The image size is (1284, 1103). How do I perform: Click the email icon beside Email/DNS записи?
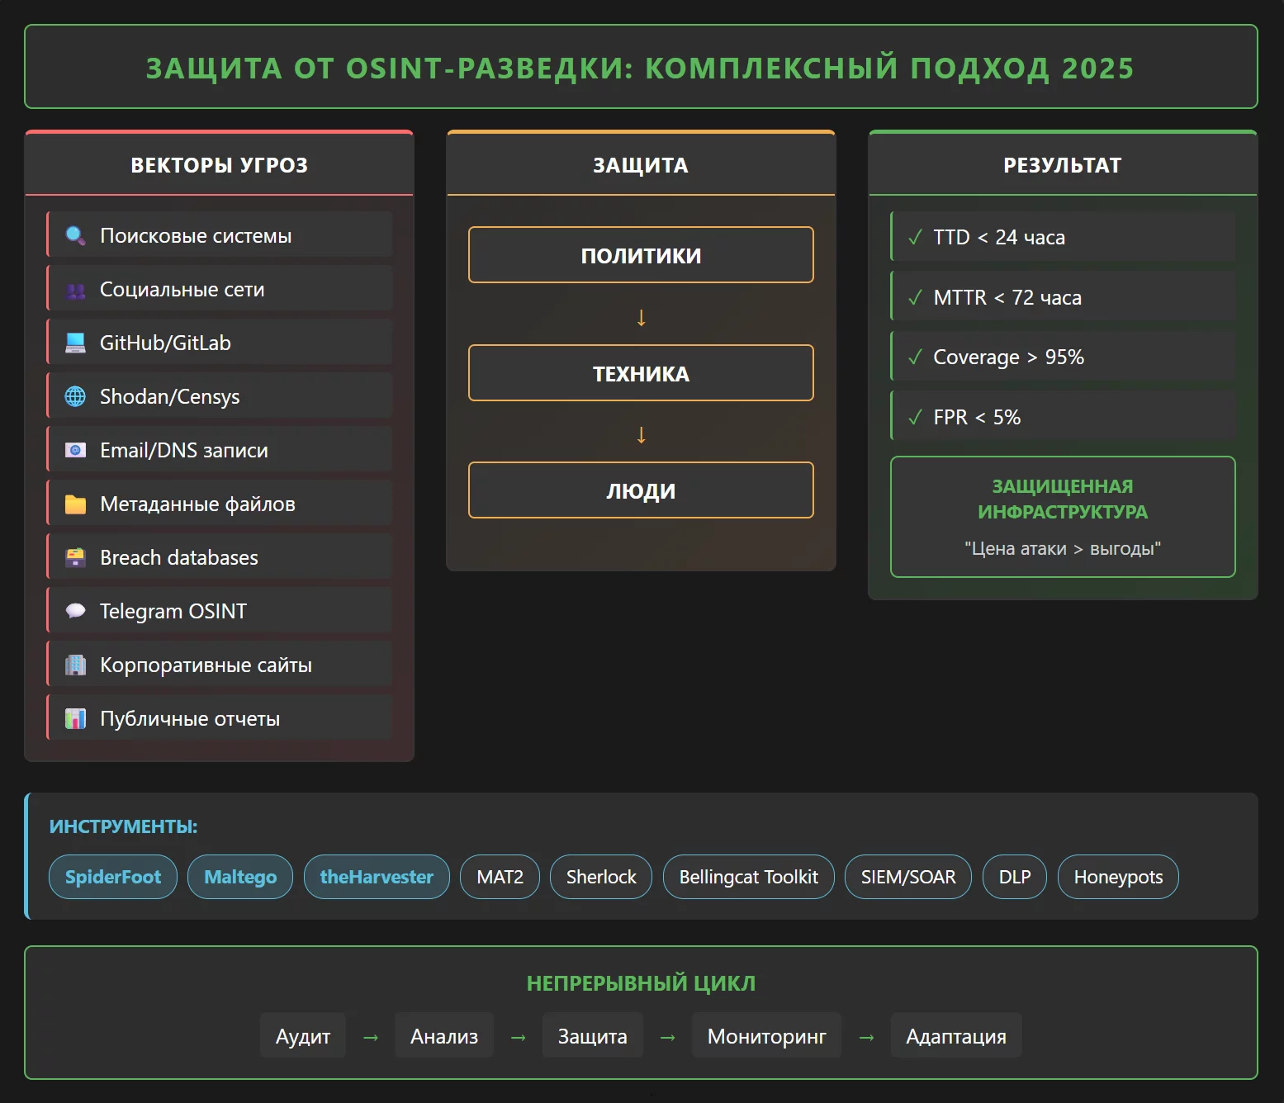[75, 451]
